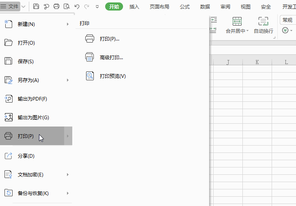Screen dimensions: 296x206
Task: Choose 分享(D) menu text
Action: pos(26,156)
